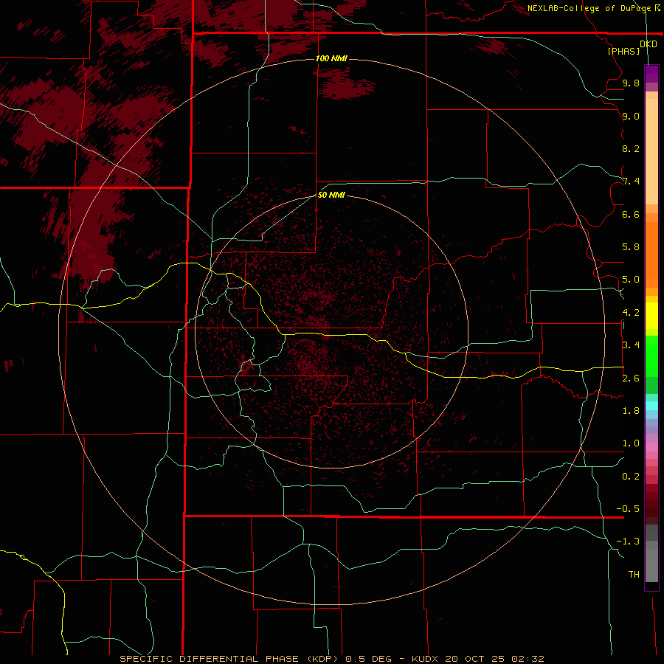This screenshot has width=664, height=664.
Task: Click the small arrow icon after DuPage
Action: (657, 7)
